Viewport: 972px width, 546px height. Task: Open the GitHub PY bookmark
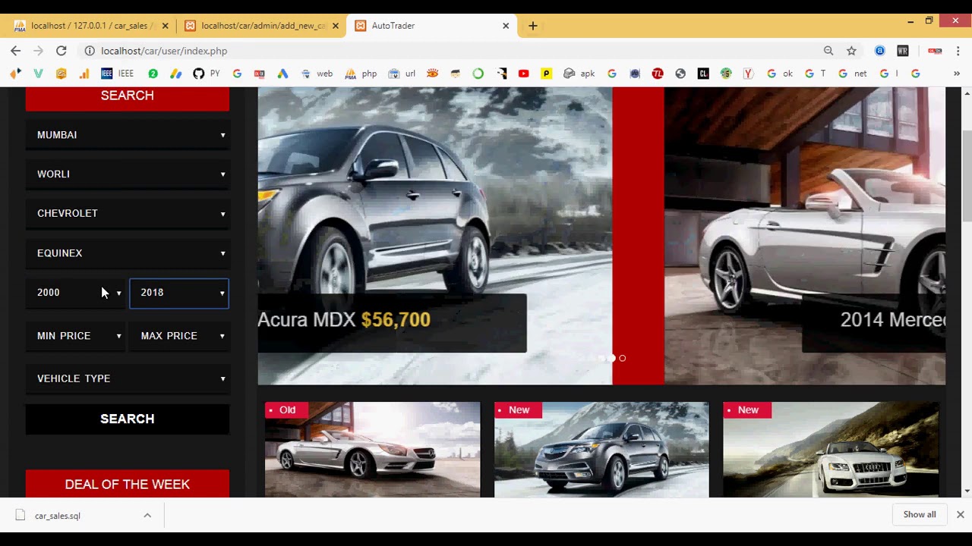[x=207, y=74]
